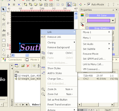
Task: Select the Aa text tool
Action: point(4,30)
